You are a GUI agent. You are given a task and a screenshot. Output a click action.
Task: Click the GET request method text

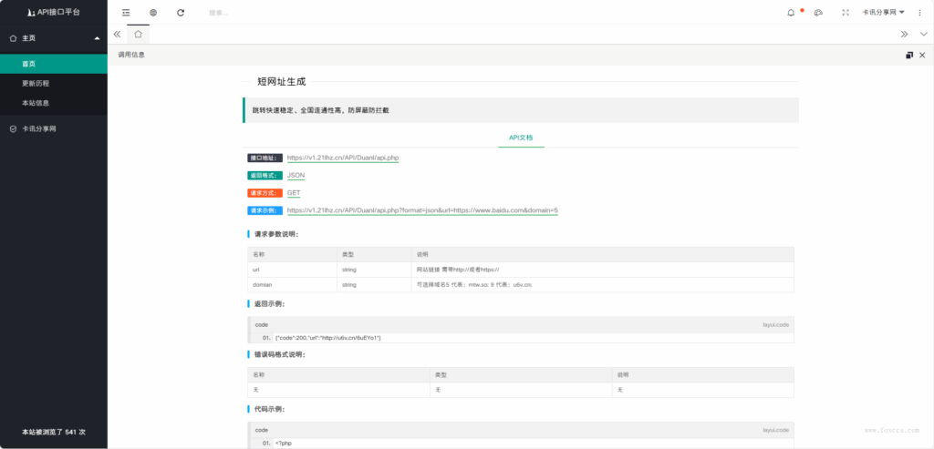[x=294, y=193]
